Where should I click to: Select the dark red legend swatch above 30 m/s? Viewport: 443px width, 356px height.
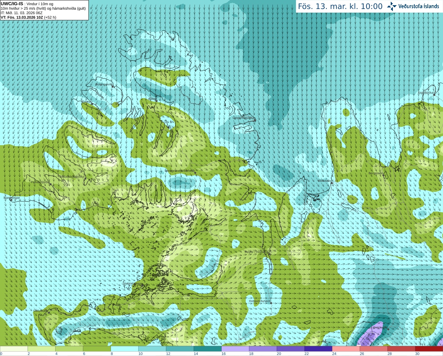[x=429, y=349]
